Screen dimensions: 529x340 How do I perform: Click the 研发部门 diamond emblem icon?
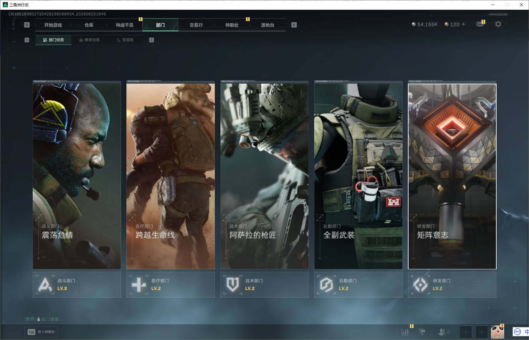point(420,285)
